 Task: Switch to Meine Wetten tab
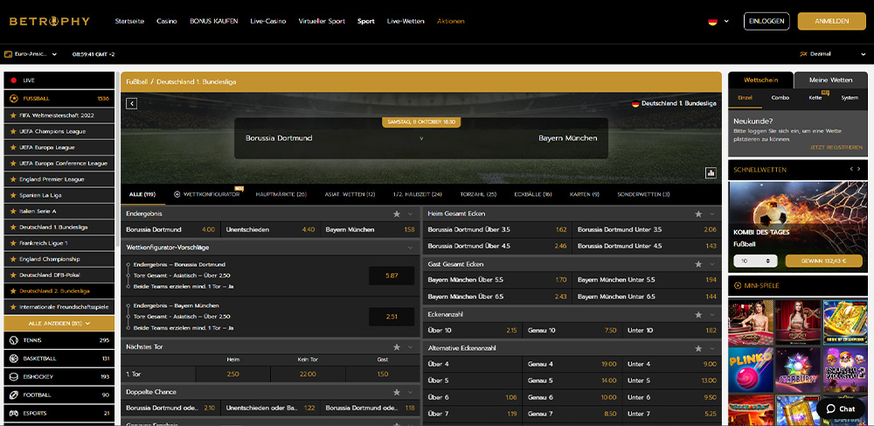(830, 80)
